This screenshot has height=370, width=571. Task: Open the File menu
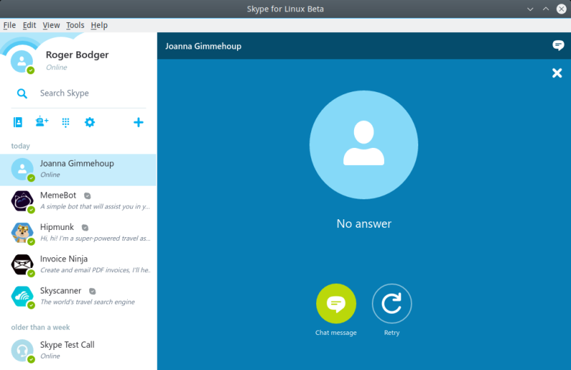click(x=9, y=25)
